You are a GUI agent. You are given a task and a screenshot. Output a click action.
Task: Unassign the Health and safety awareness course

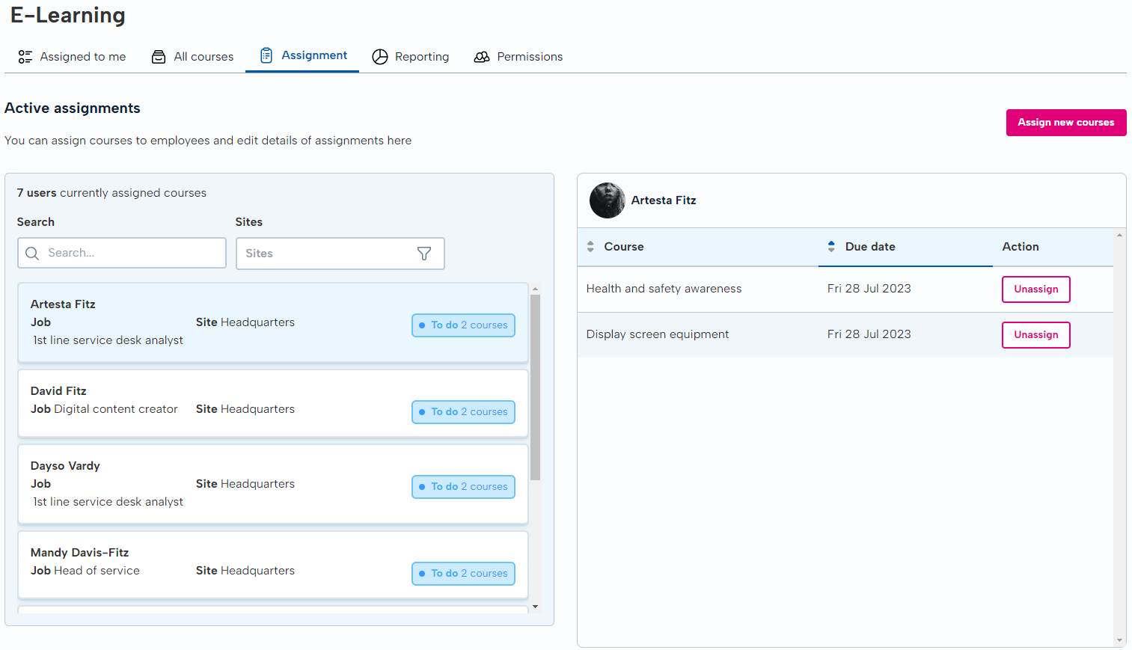coord(1035,289)
